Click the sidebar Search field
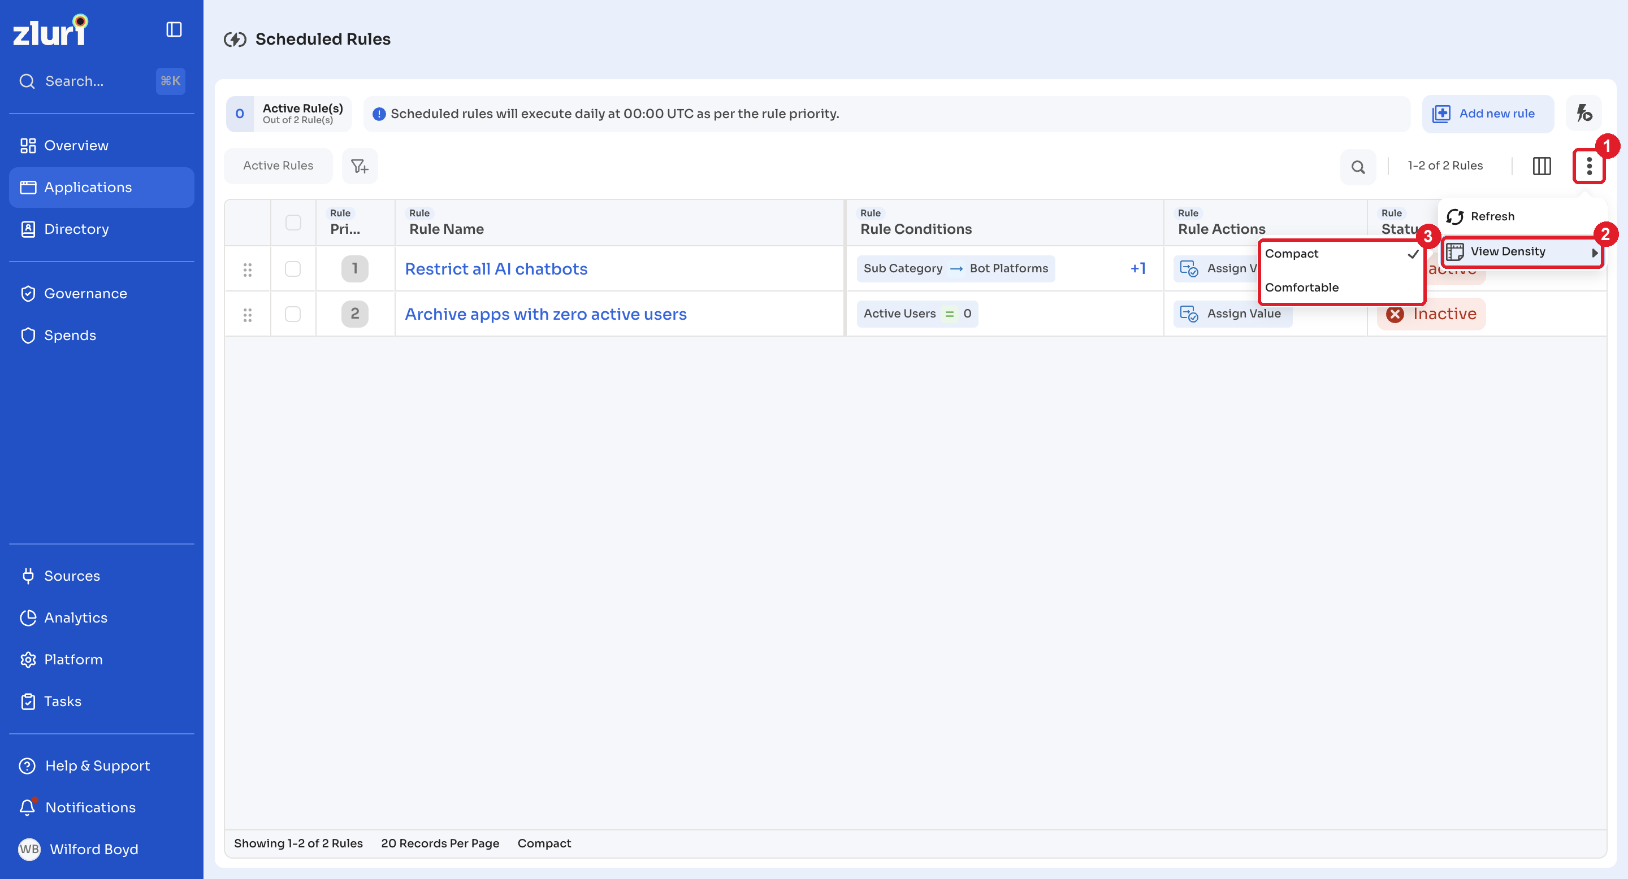The image size is (1628, 879). (x=101, y=81)
